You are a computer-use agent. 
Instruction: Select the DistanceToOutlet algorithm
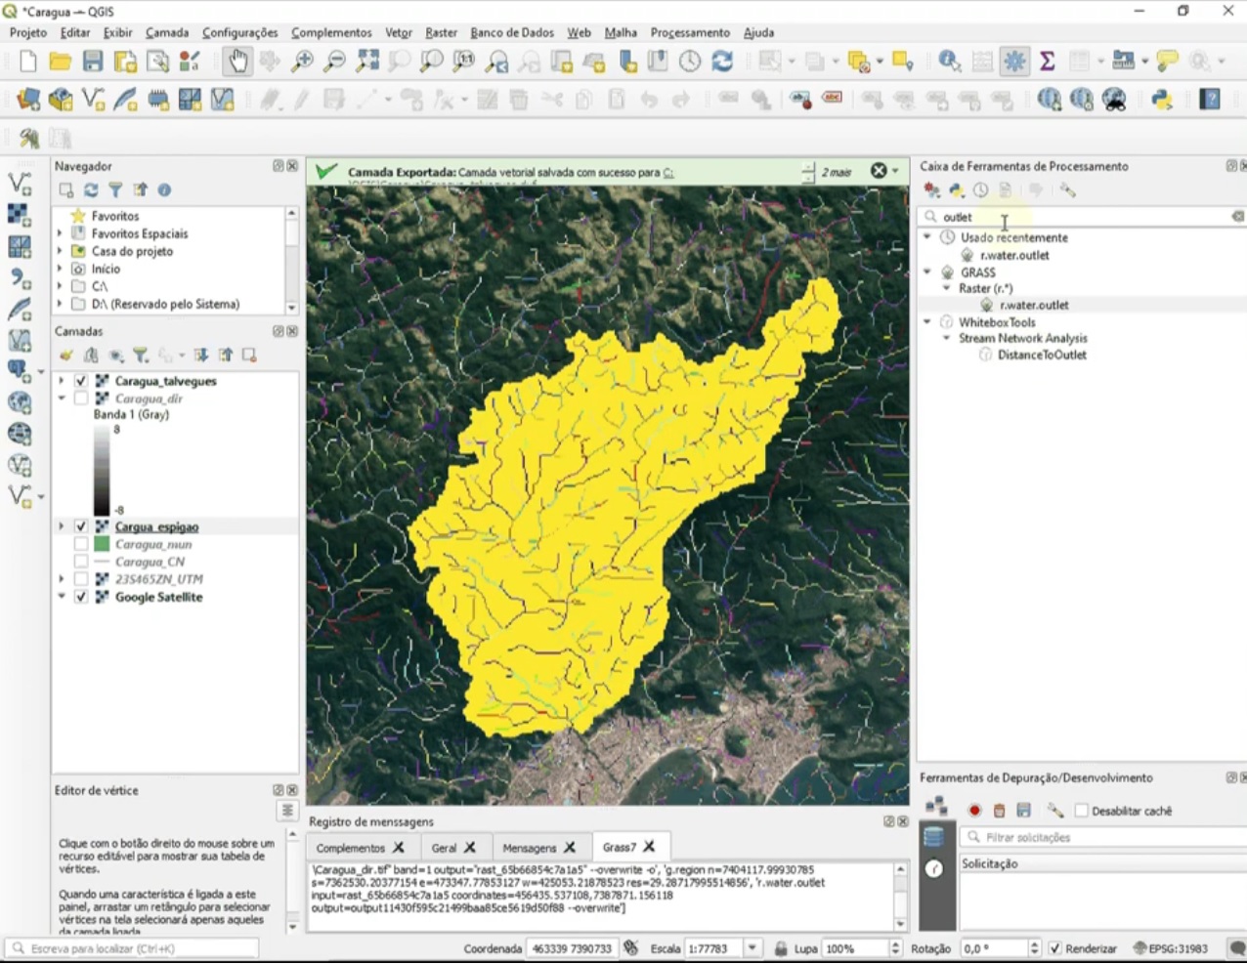point(1042,355)
